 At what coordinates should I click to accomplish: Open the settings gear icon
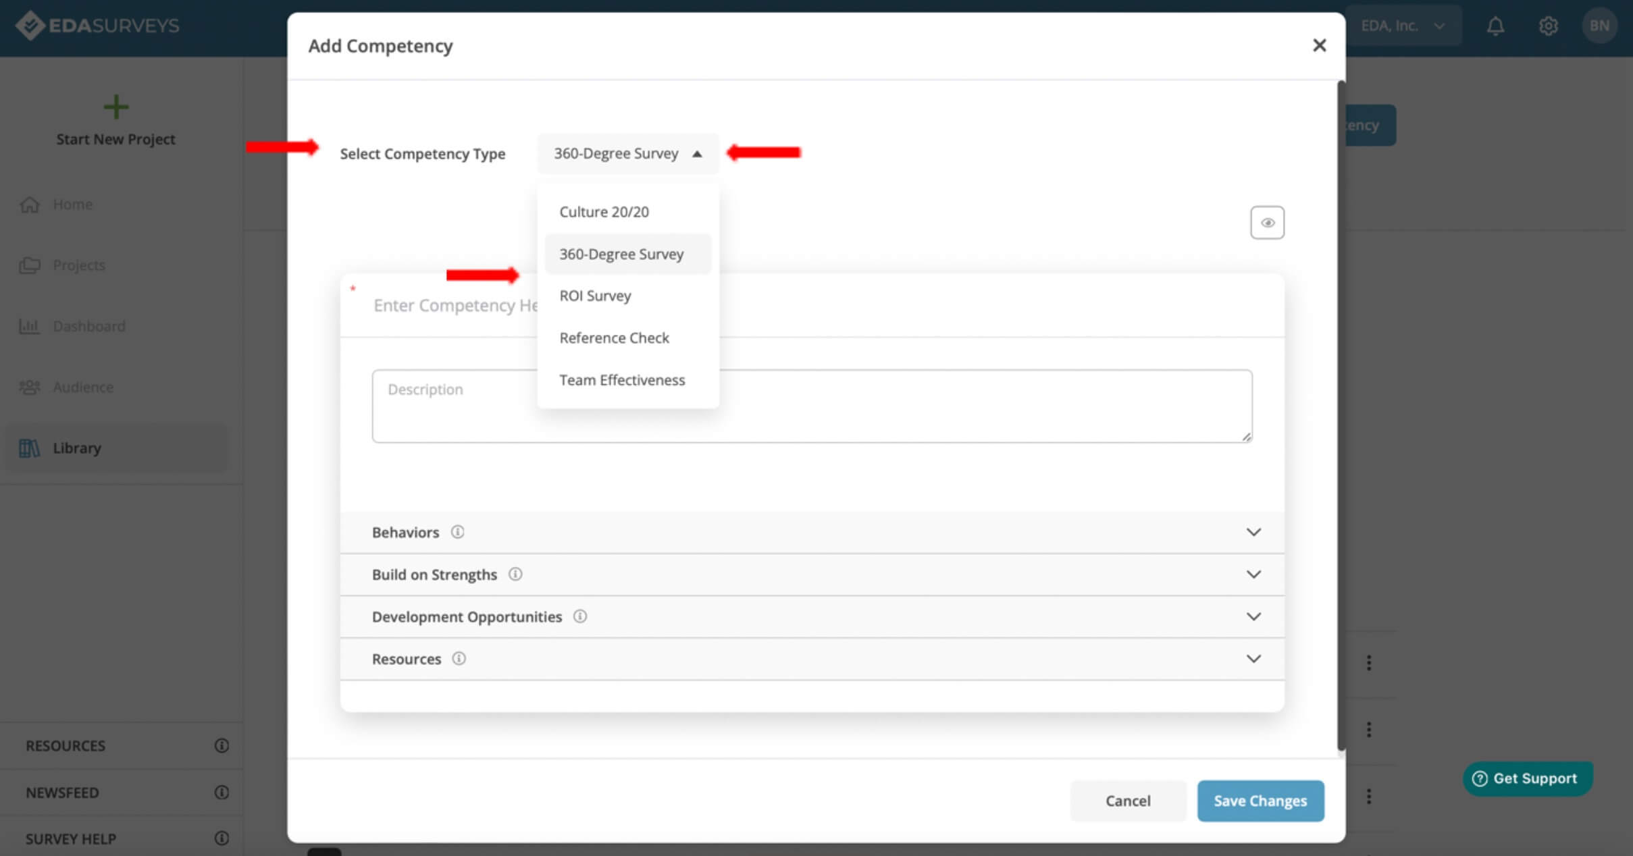click(x=1548, y=26)
